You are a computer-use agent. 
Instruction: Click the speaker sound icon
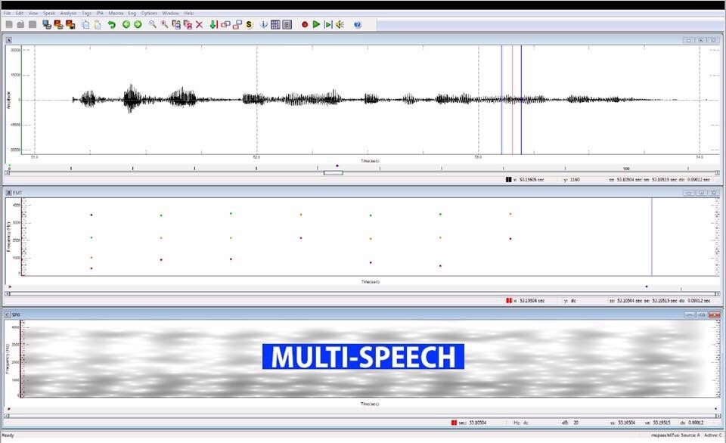[x=340, y=24]
